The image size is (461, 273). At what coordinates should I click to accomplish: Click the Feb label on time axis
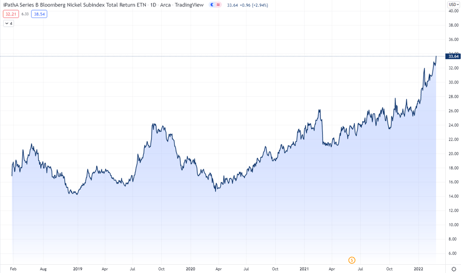tap(13, 269)
